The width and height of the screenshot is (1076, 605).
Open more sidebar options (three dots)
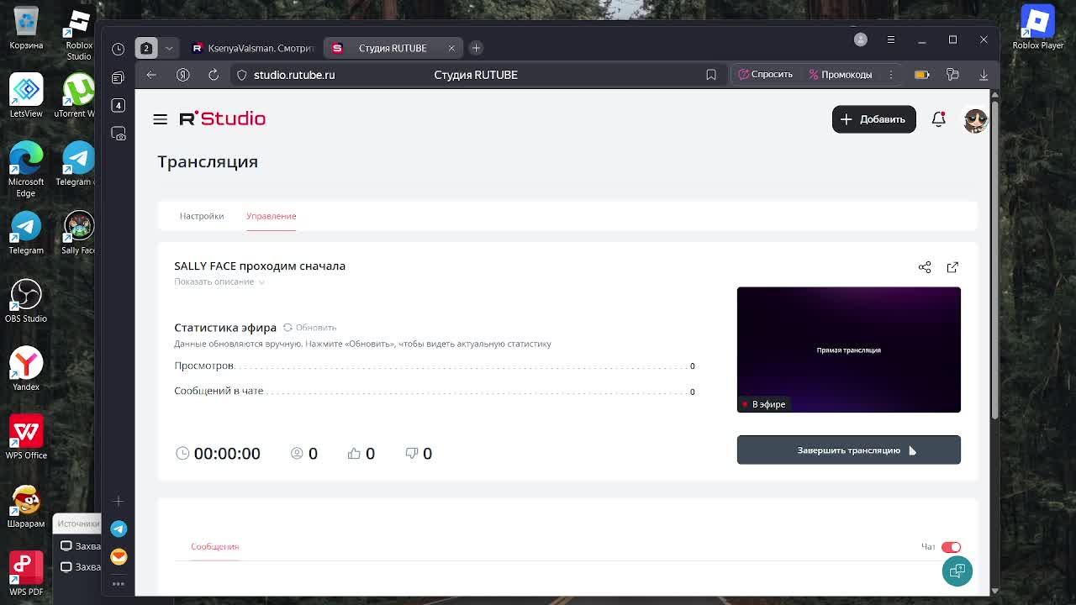click(x=119, y=583)
